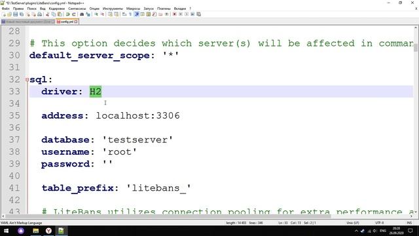419x236 pixels.
Task: Click the 'litebans_' table prefix value
Action: coord(158,188)
